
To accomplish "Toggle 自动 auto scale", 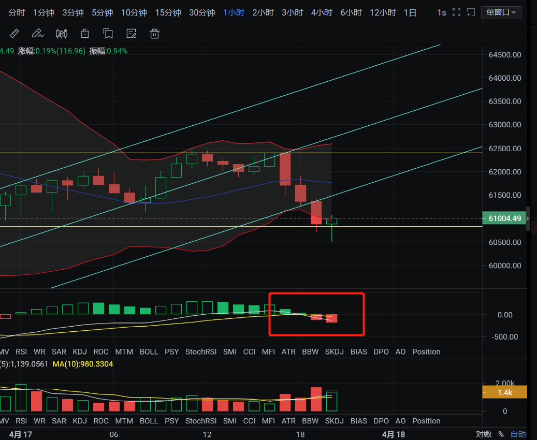I will click(x=518, y=434).
